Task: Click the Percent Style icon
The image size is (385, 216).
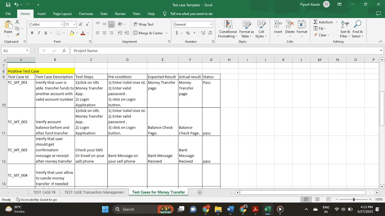Action: pos(188,33)
